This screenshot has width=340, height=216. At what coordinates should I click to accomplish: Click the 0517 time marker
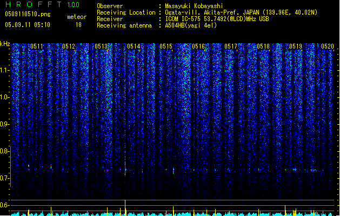click(x=231, y=46)
